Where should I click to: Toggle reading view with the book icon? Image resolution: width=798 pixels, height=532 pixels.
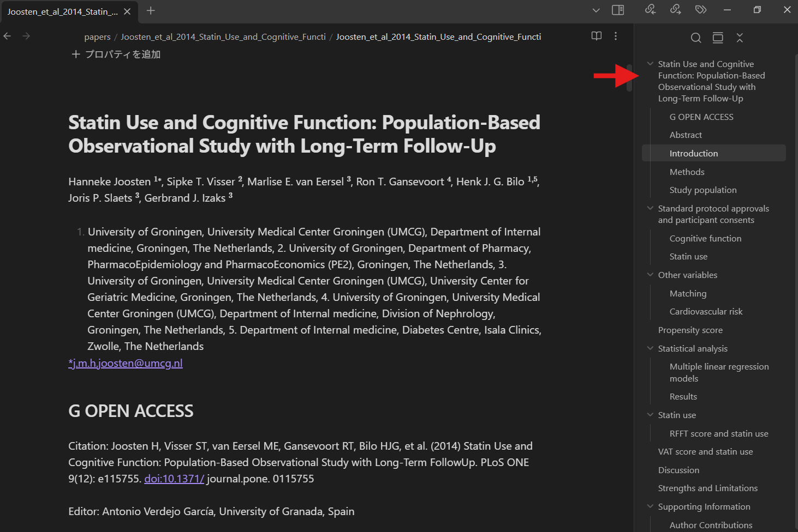tap(597, 36)
